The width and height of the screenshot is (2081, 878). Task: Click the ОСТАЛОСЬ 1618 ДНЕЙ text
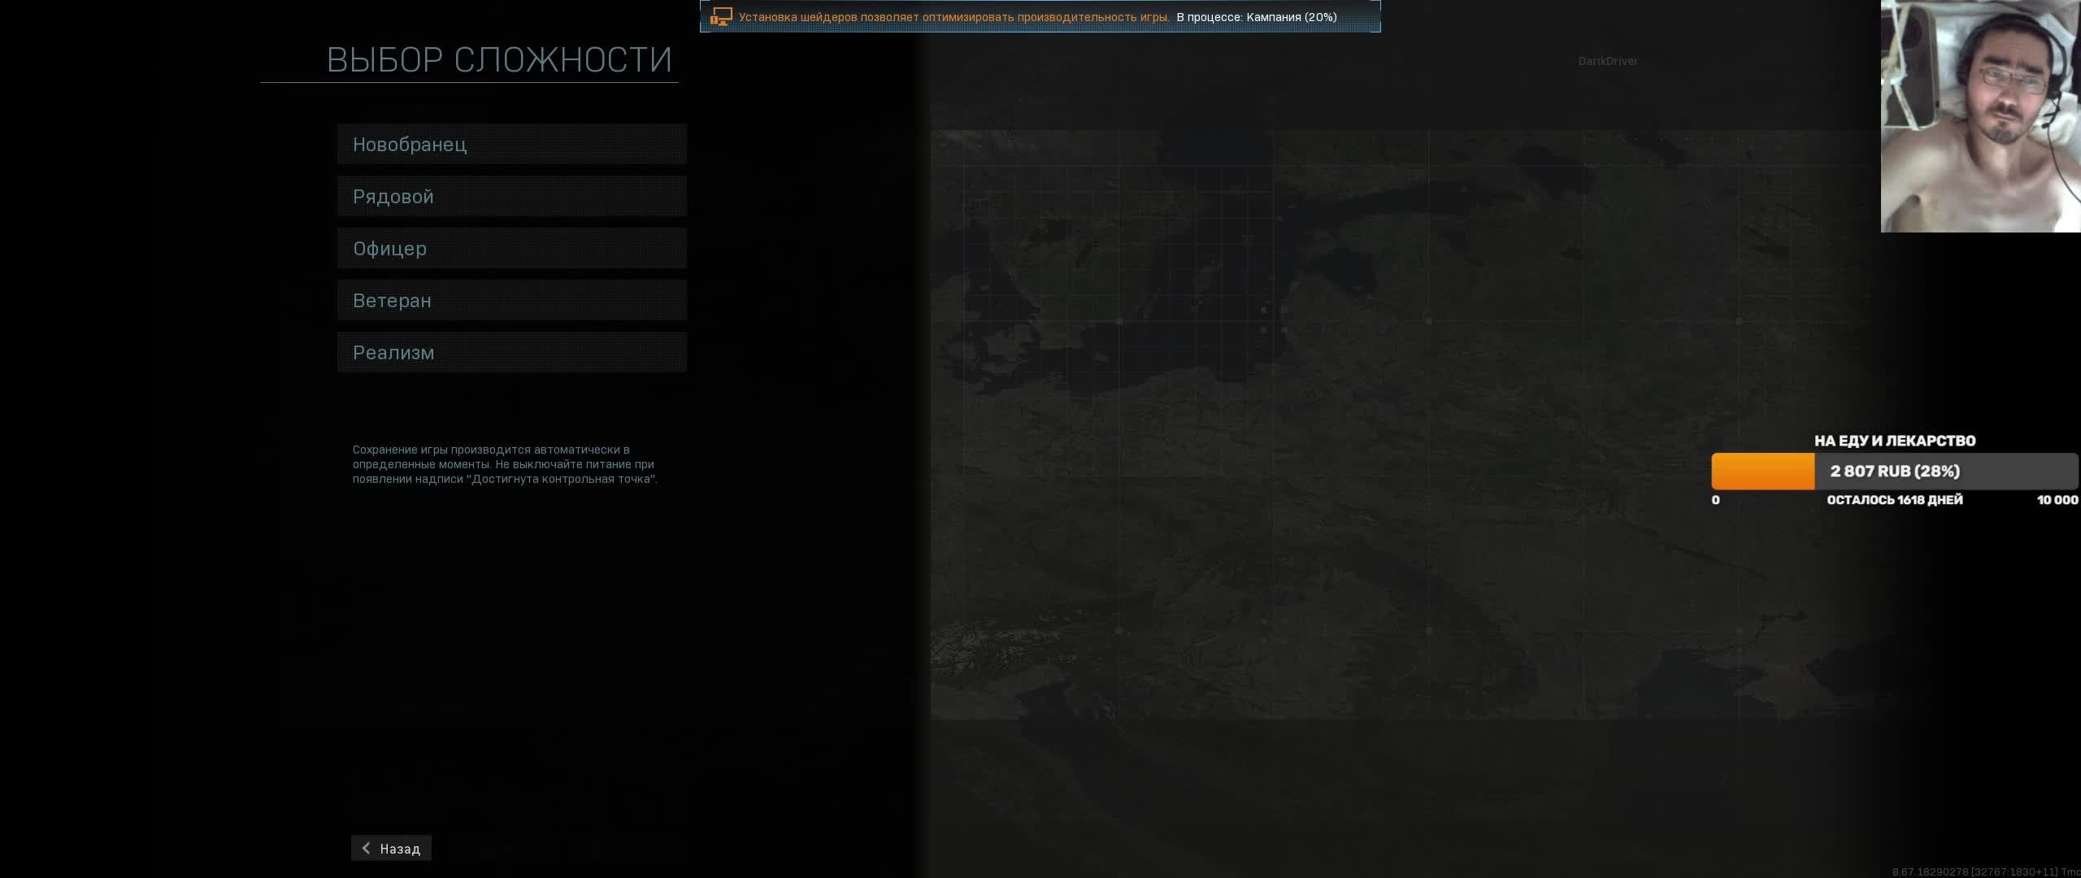(1894, 500)
